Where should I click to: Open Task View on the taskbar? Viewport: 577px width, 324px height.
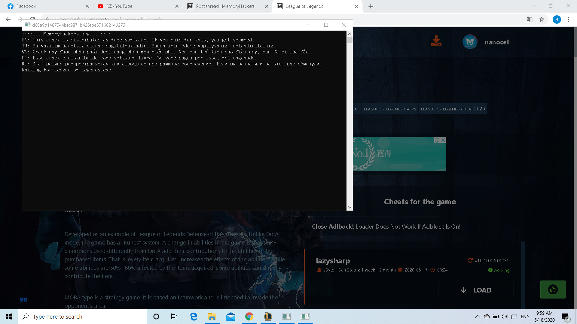tap(174, 316)
